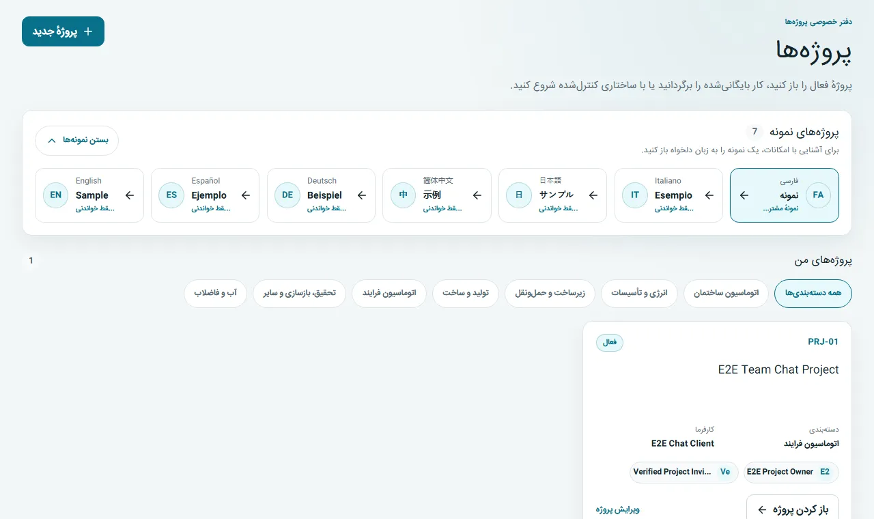
Task: Click the DE avatar on the Deutsch sample
Action: click(287, 195)
